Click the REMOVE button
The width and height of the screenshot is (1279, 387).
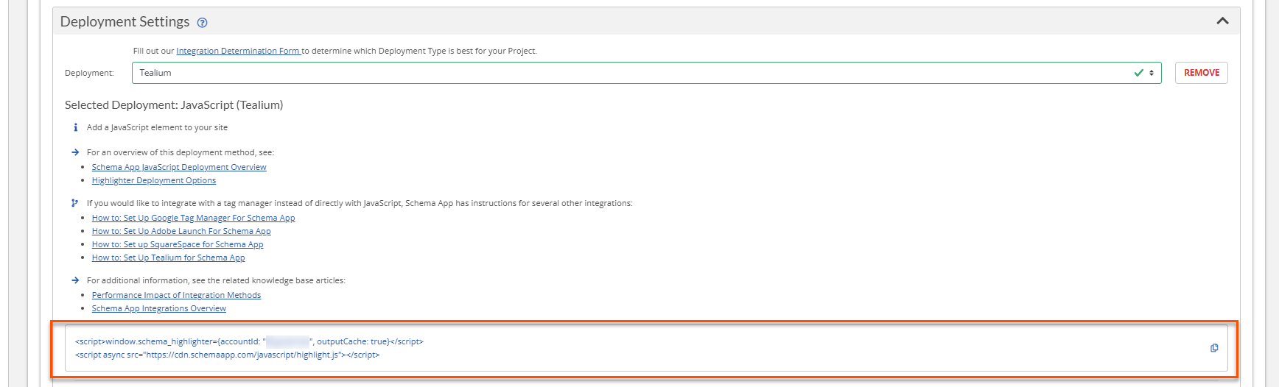(1201, 73)
